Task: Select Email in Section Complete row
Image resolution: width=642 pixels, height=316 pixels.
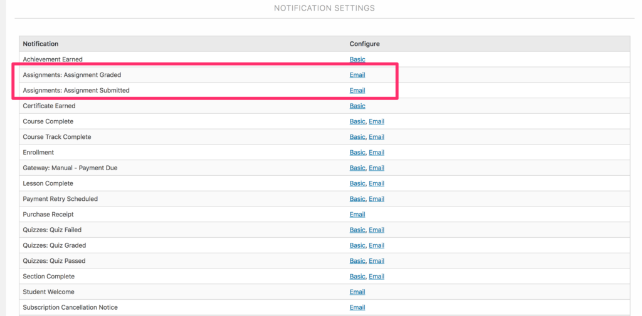Action: (376, 277)
